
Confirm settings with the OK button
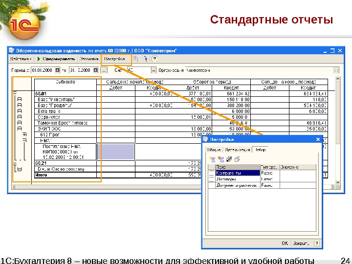[x=285, y=243]
